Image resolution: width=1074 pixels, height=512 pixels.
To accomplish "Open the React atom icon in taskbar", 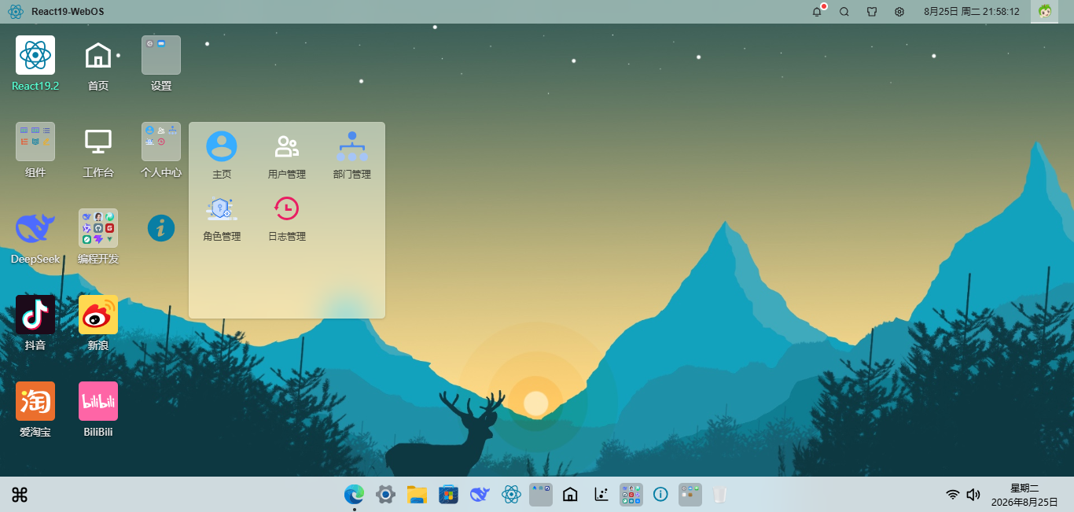I will click(512, 494).
